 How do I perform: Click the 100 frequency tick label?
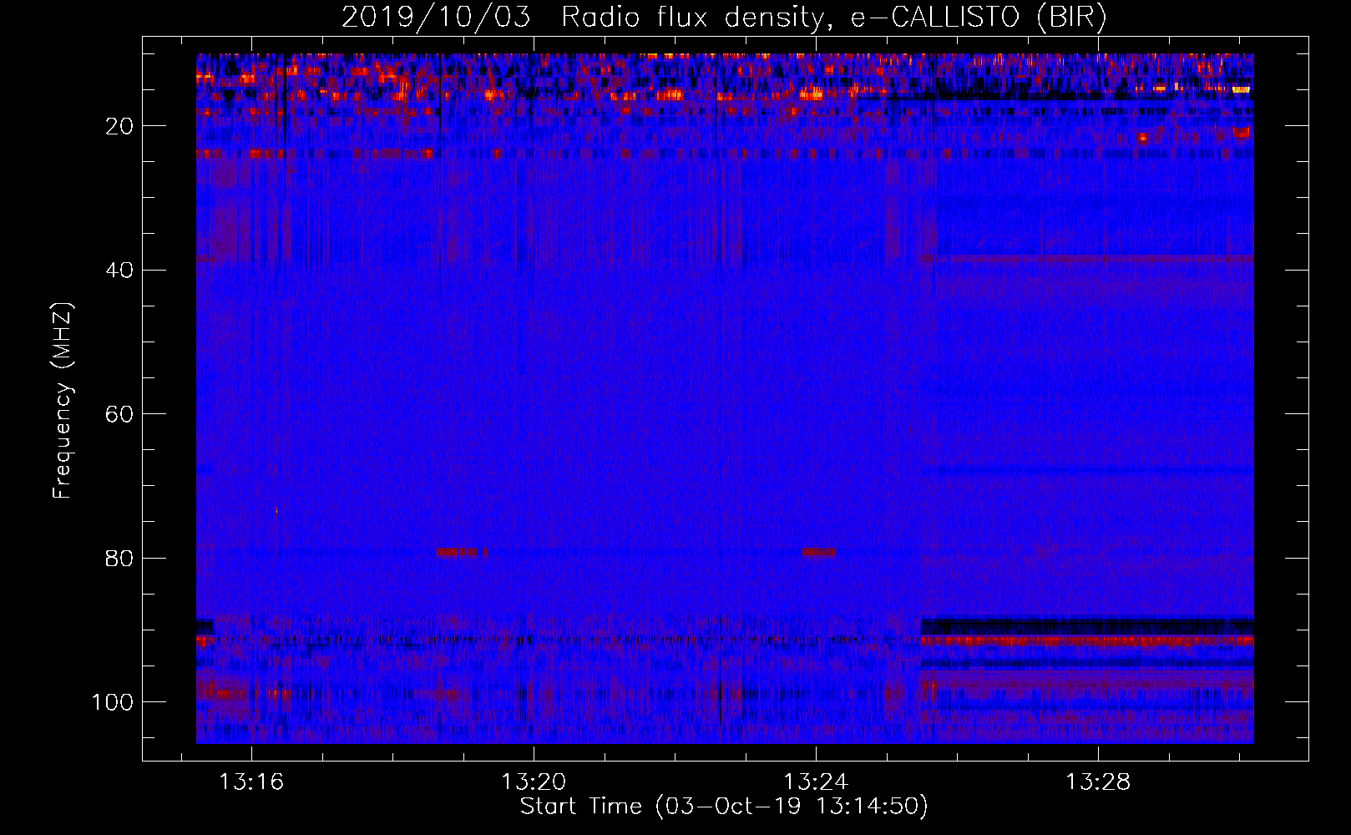pos(113,702)
